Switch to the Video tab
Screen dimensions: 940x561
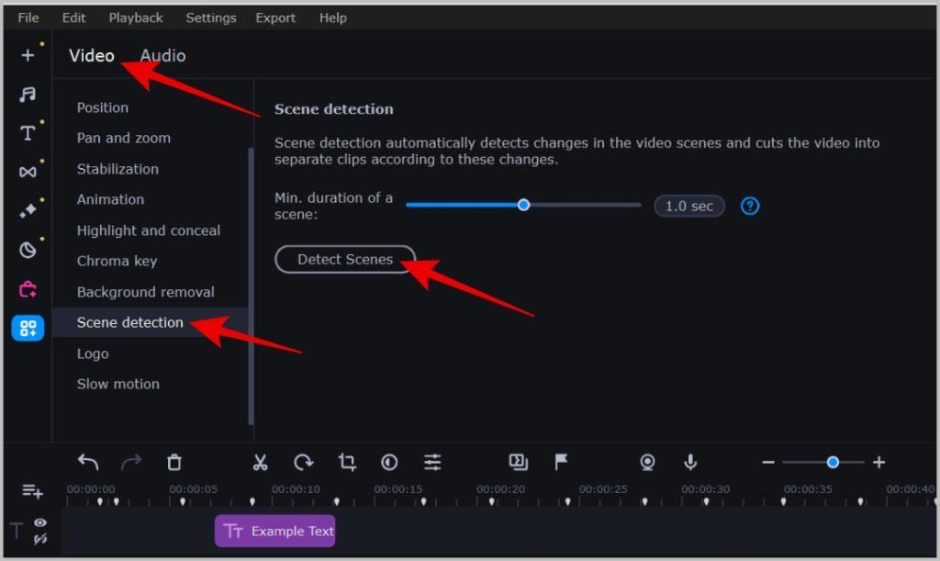coord(91,56)
